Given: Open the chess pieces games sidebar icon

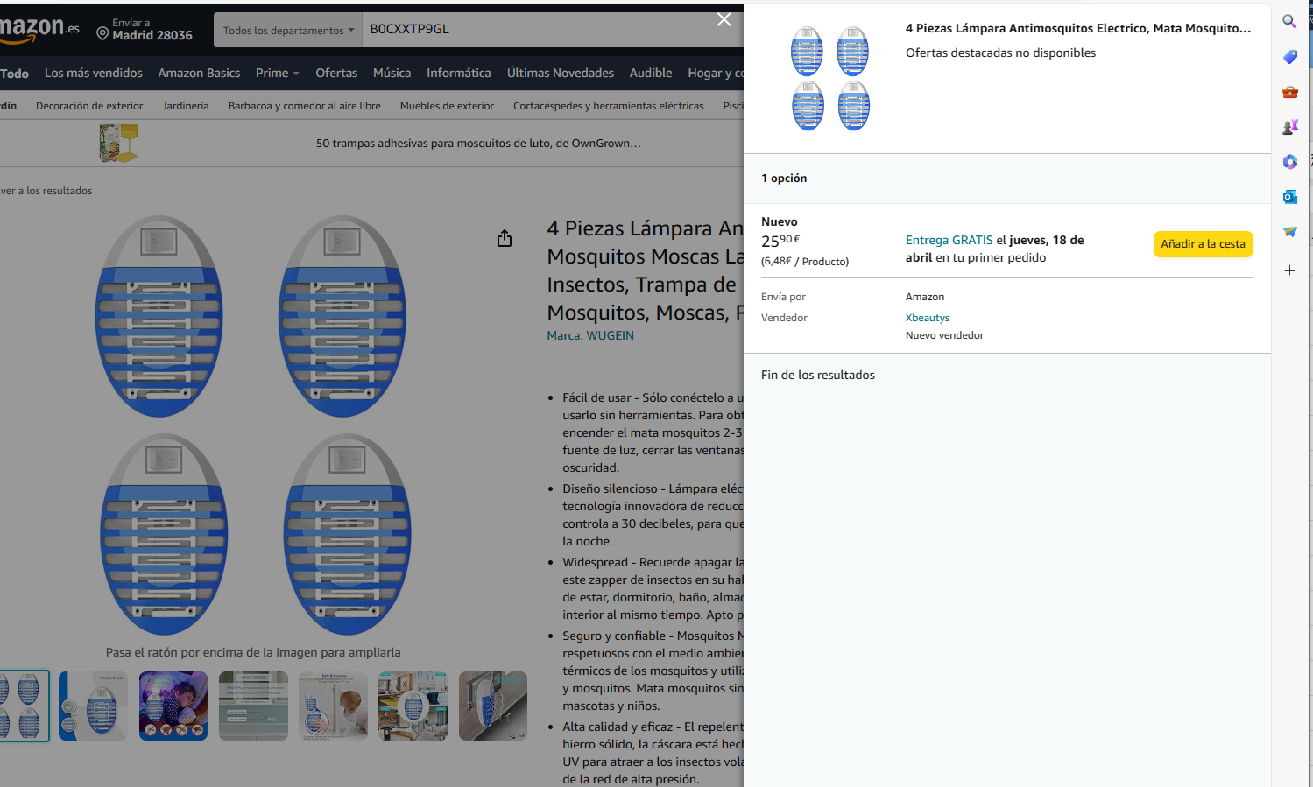Looking at the screenshot, I should pyautogui.click(x=1289, y=127).
